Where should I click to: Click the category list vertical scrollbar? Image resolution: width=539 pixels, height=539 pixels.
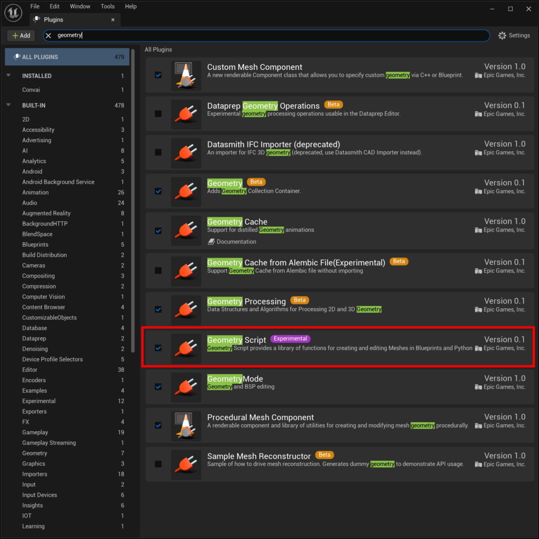coord(133,201)
